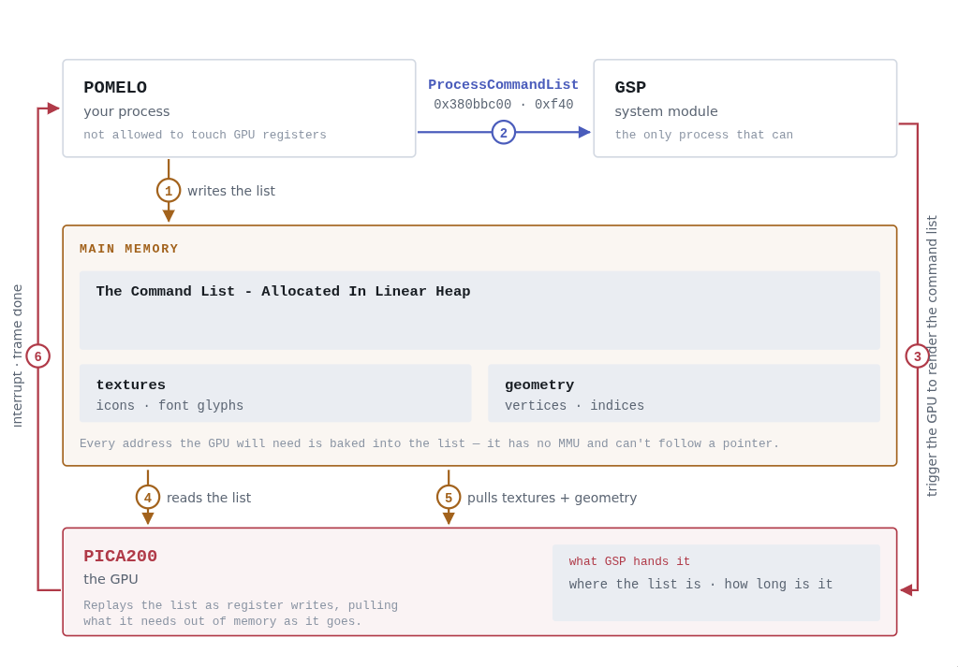Click 'what GSP hands it' caption
The height and width of the screenshot is (667, 958).
click(x=629, y=561)
